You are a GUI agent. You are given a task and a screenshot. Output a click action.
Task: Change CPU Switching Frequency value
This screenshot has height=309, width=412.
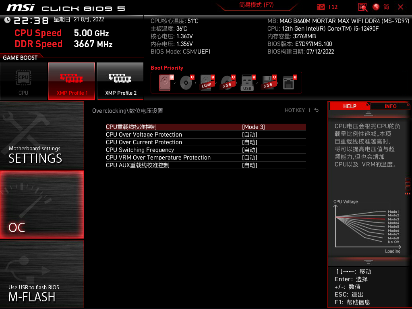(x=250, y=150)
